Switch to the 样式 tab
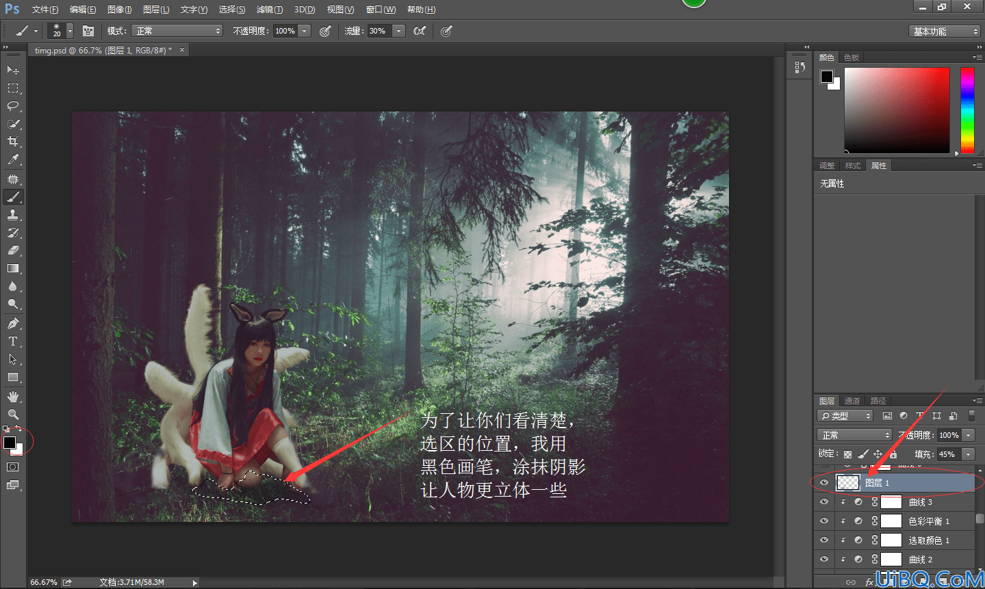985x589 pixels. tap(853, 166)
